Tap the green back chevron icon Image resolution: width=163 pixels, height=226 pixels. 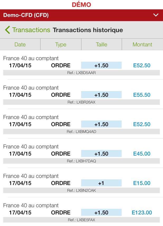(7, 30)
